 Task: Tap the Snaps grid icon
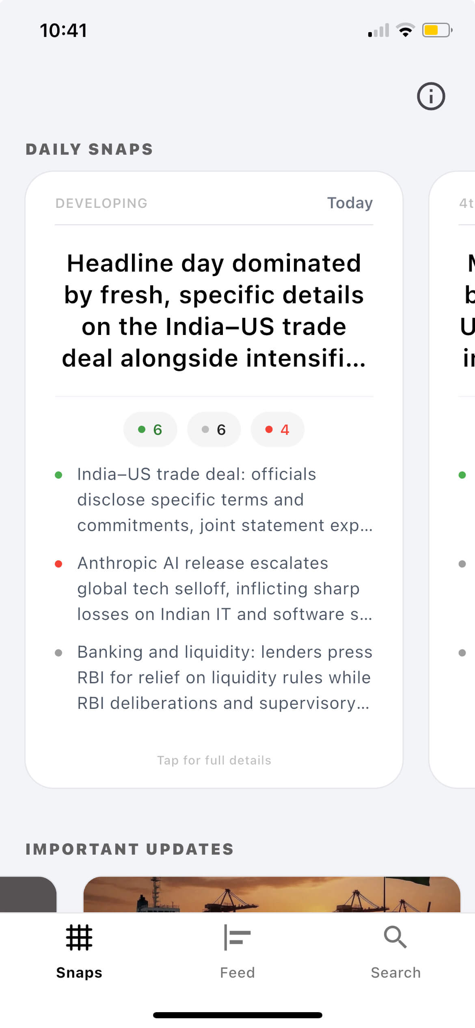[x=79, y=937]
